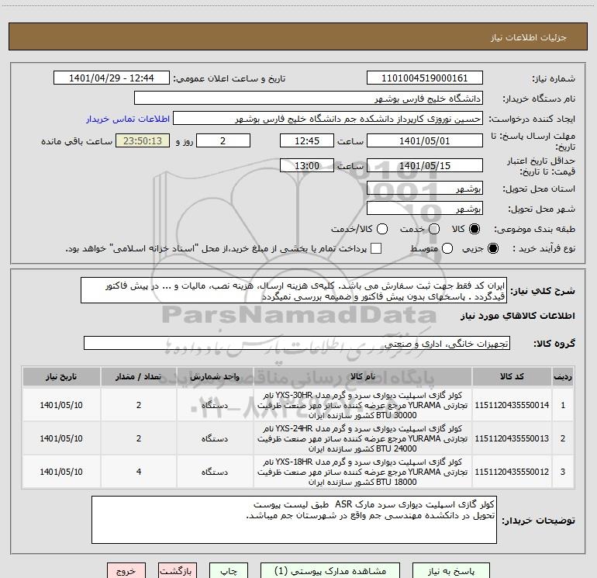Click the دستگاه unit in row 1
This screenshot has height=578, width=597.
click(x=215, y=406)
